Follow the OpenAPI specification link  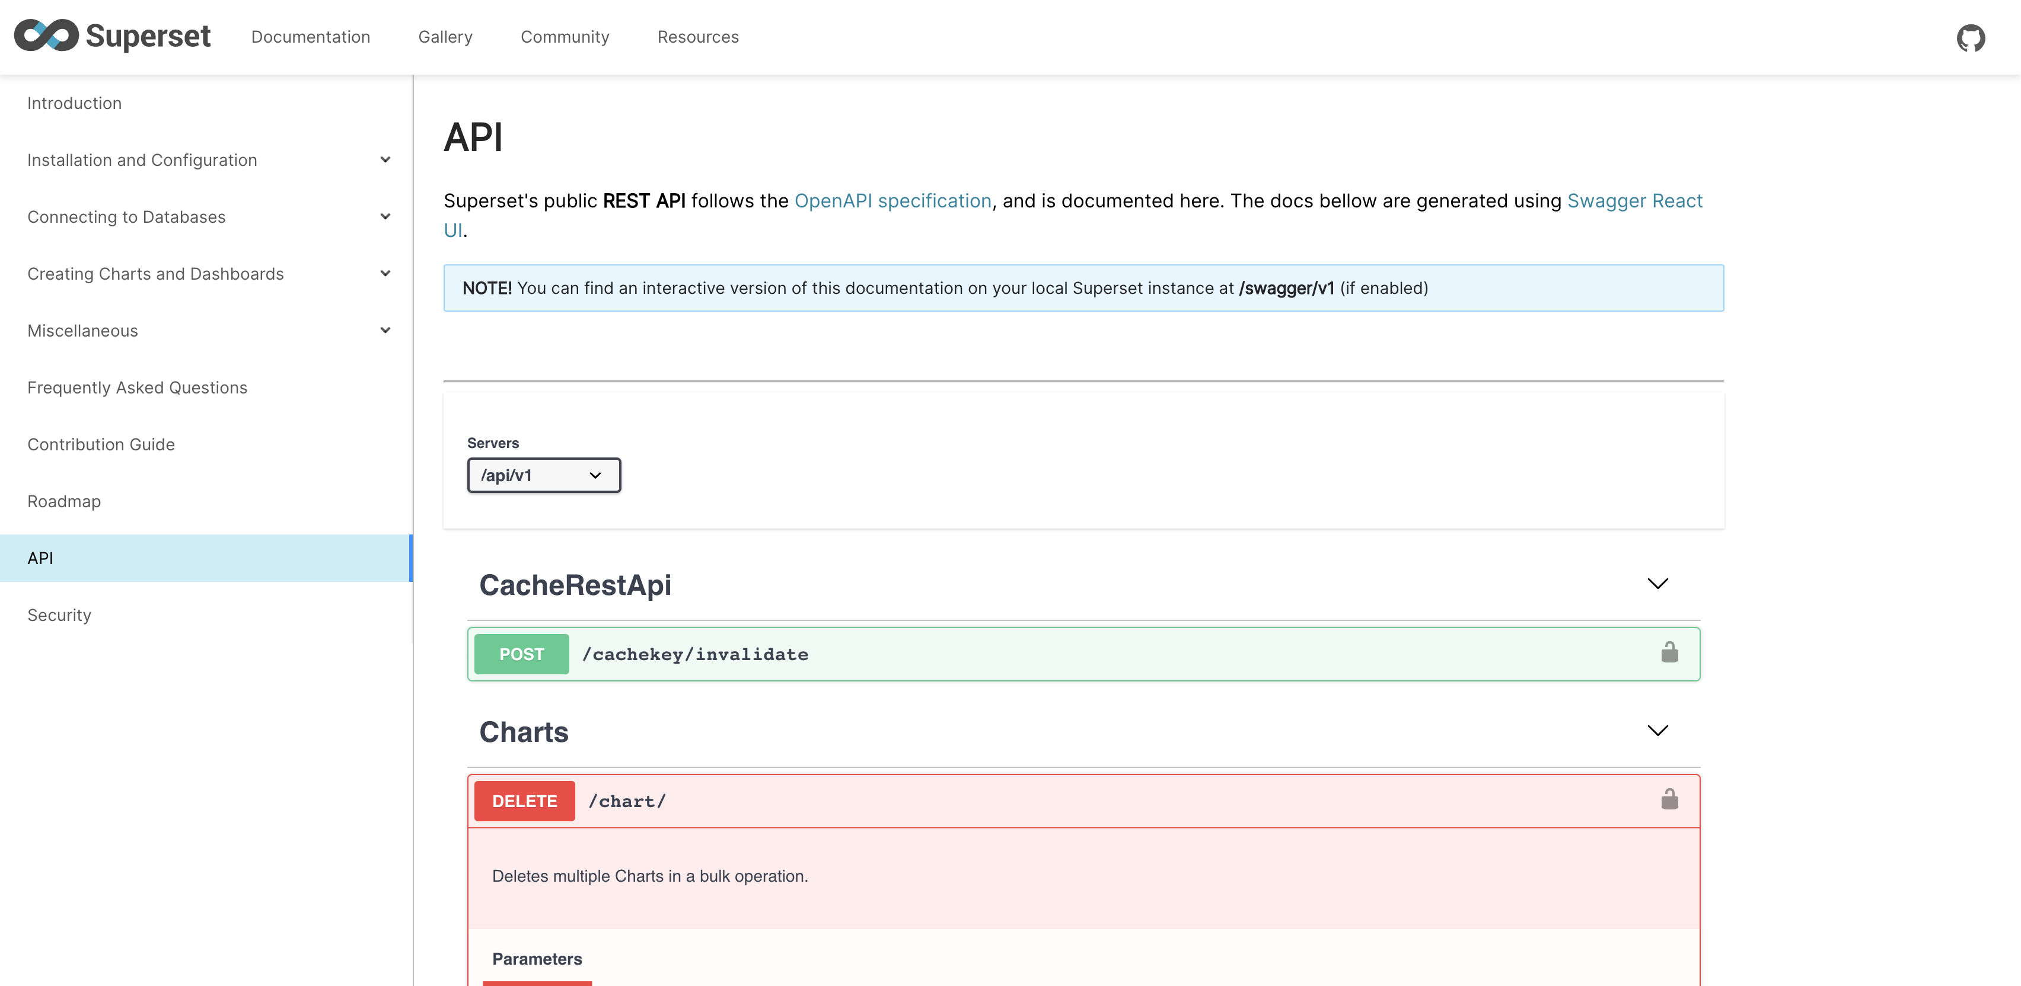click(893, 201)
